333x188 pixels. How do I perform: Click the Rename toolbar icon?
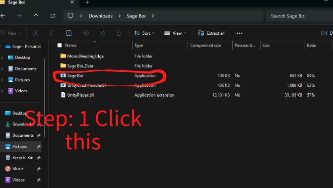(86, 33)
